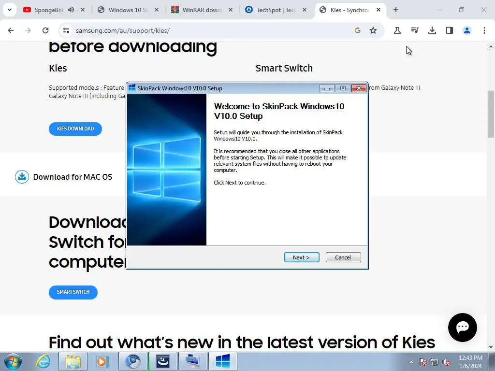495x371 pixels.
Task: Reload the Samsung Kies page
Action: (x=45, y=30)
